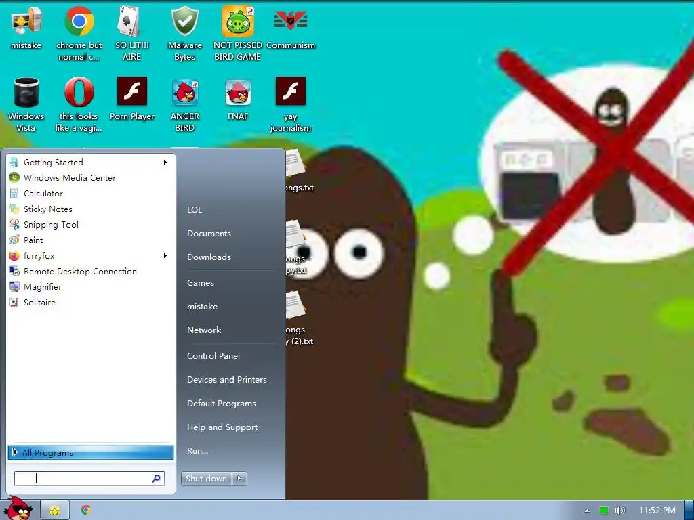Open Getting Started in Start menu
Screen dimensions: 694x520
(90, 162)
